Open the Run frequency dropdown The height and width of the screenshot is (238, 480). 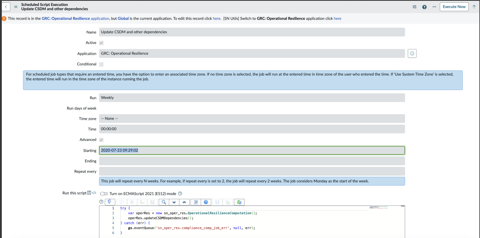[252, 98]
